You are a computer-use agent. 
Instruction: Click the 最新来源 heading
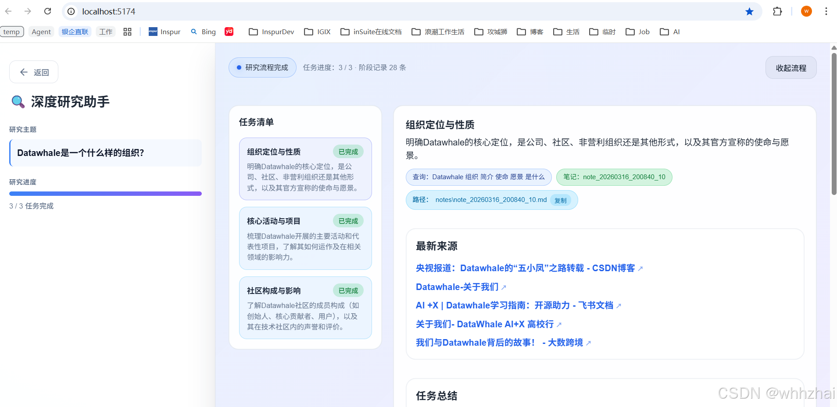pyautogui.click(x=436, y=246)
